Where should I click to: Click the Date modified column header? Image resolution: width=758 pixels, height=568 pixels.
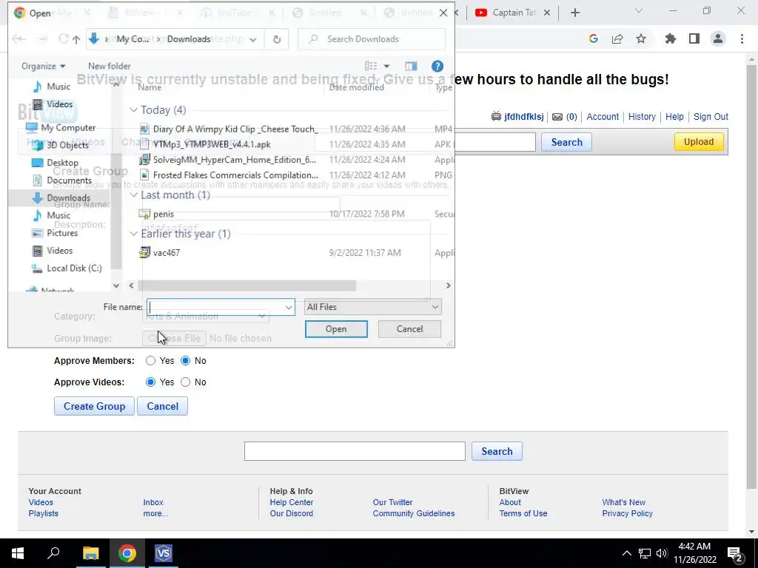pos(356,87)
